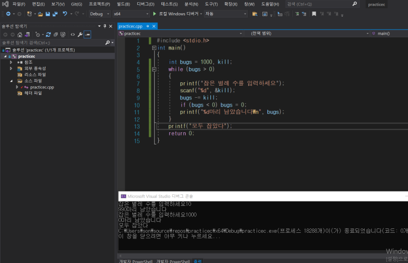Select the 리소스 파일 folder

[x=35, y=75]
